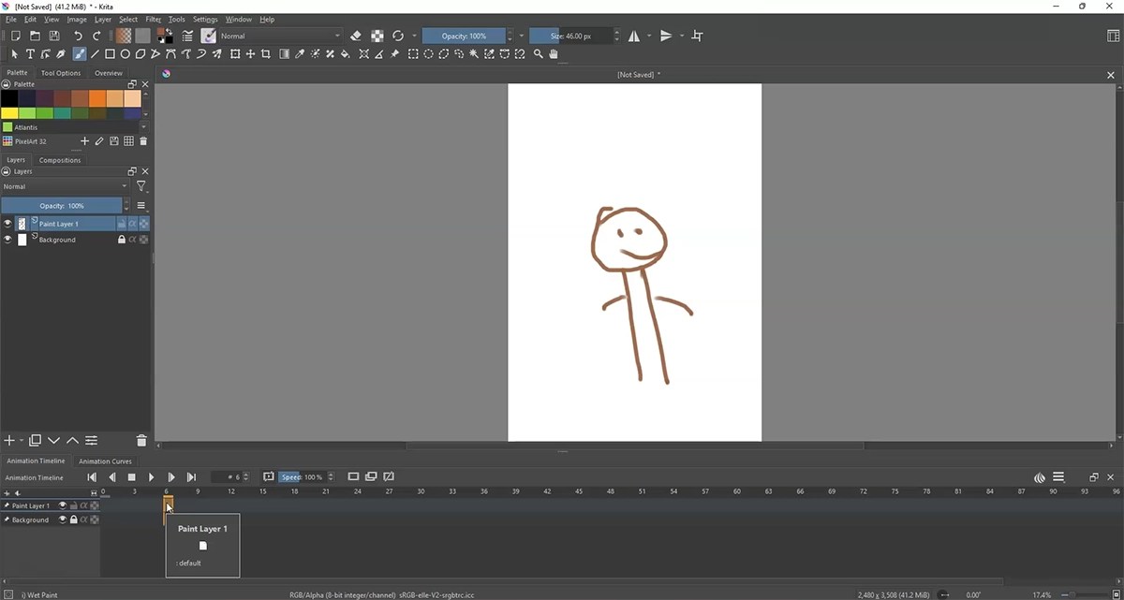Select the Rectangle tool
The image size is (1124, 600).
[109, 54]
